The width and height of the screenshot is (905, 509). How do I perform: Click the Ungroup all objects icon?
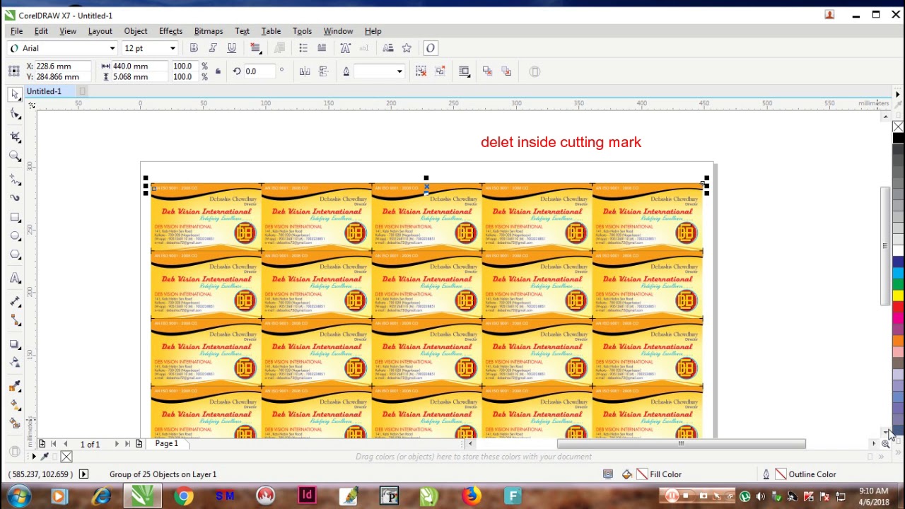[x=440, y=71]
